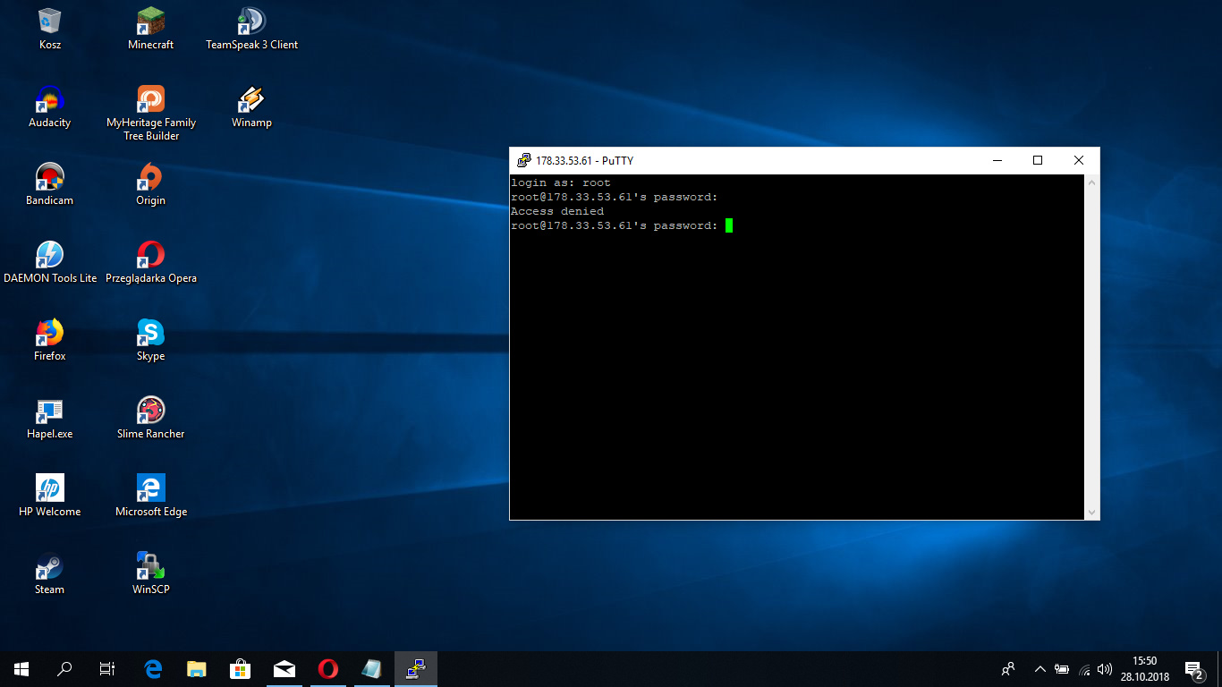The height and width of the screenshot is (687, 1222).
Task: Open Task View from the taskbar
Action: 106,669
